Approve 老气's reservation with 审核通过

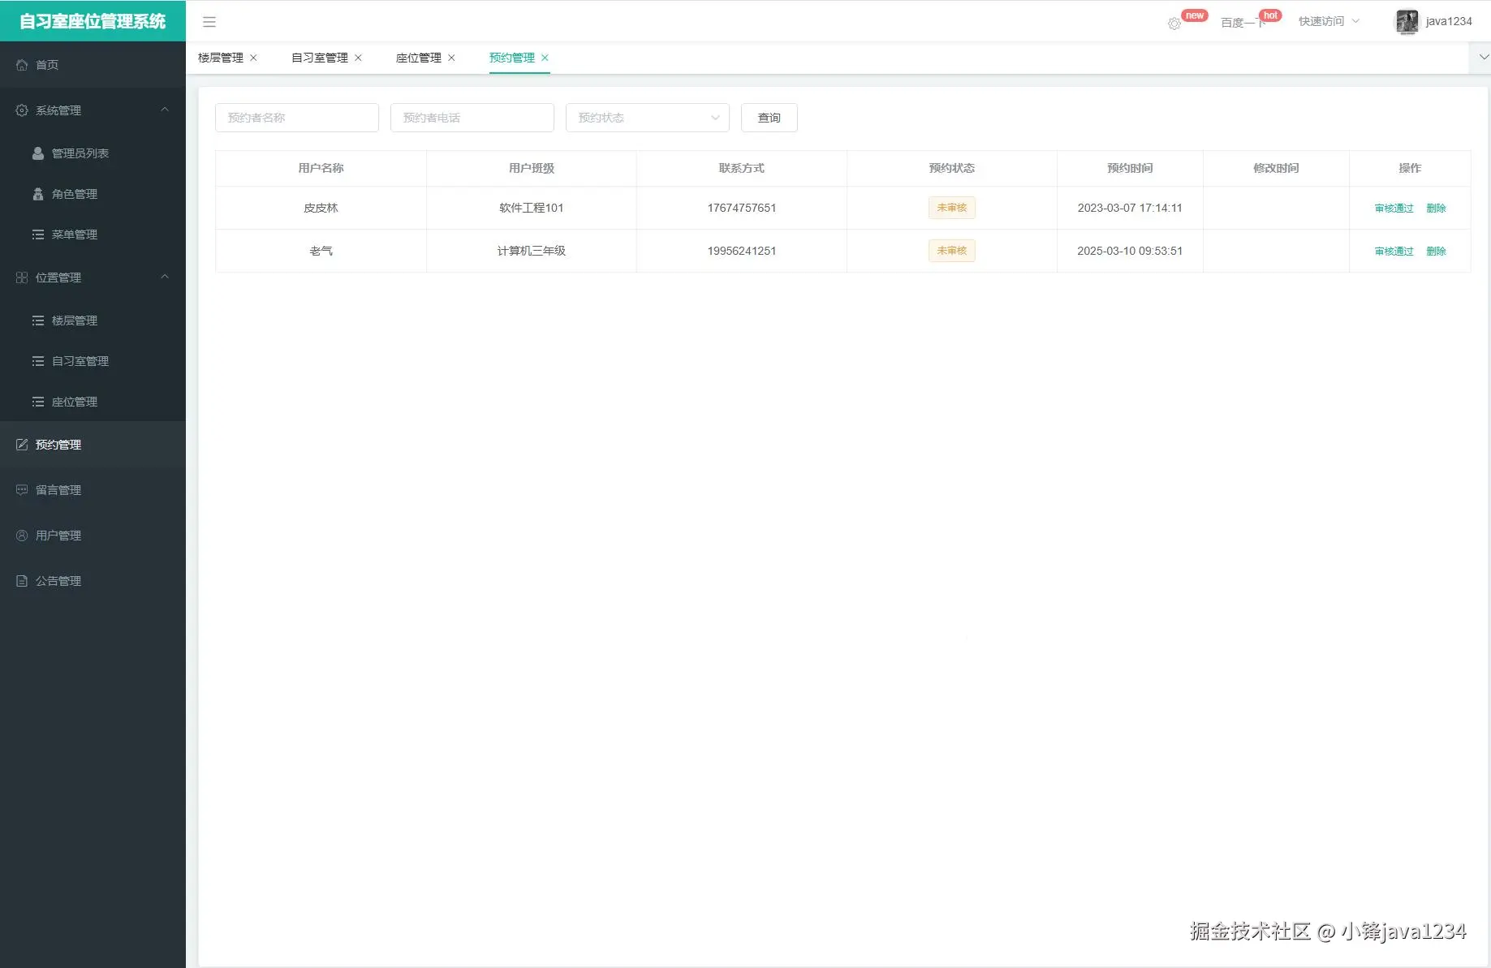tap(1394, 252)
